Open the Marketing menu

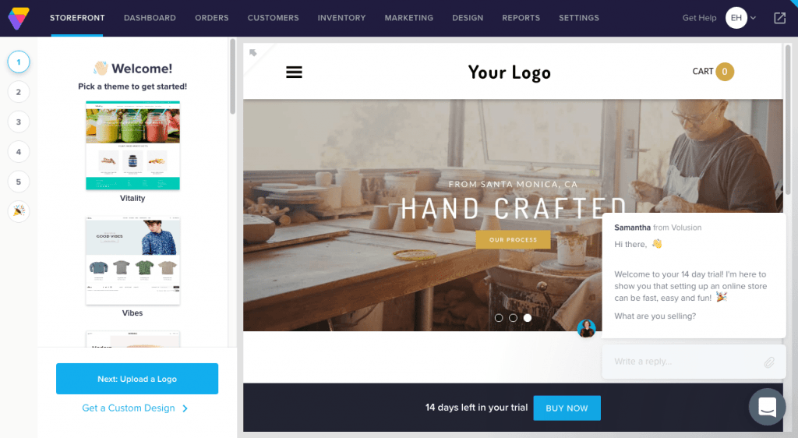(x=408, y=18)
